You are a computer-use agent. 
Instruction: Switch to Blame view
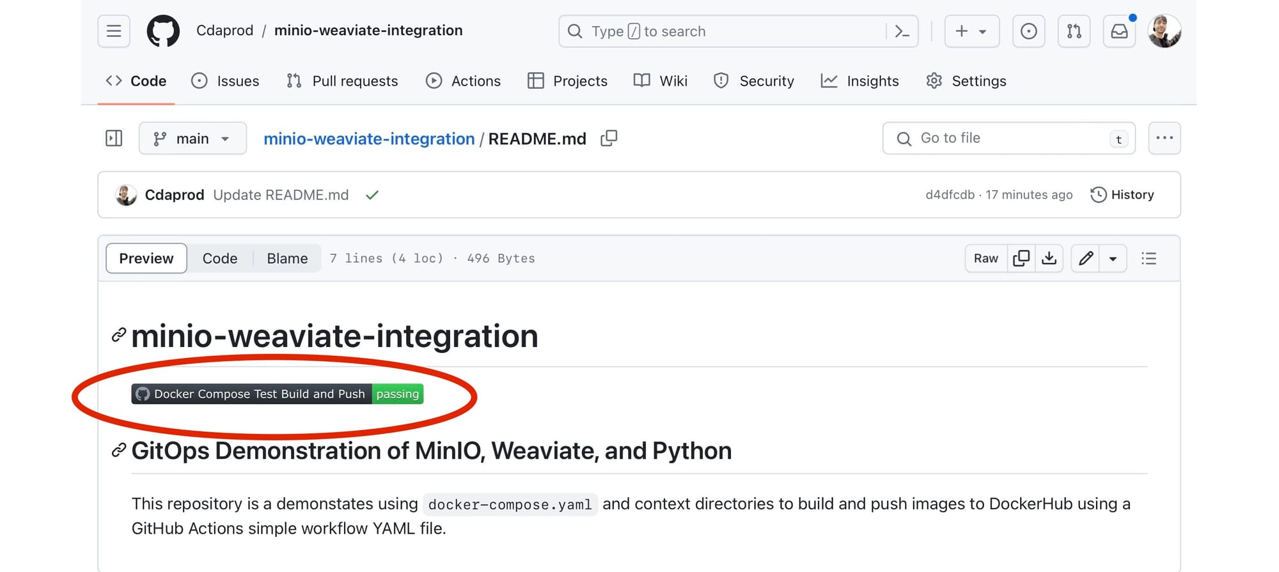tap(287, 258)
